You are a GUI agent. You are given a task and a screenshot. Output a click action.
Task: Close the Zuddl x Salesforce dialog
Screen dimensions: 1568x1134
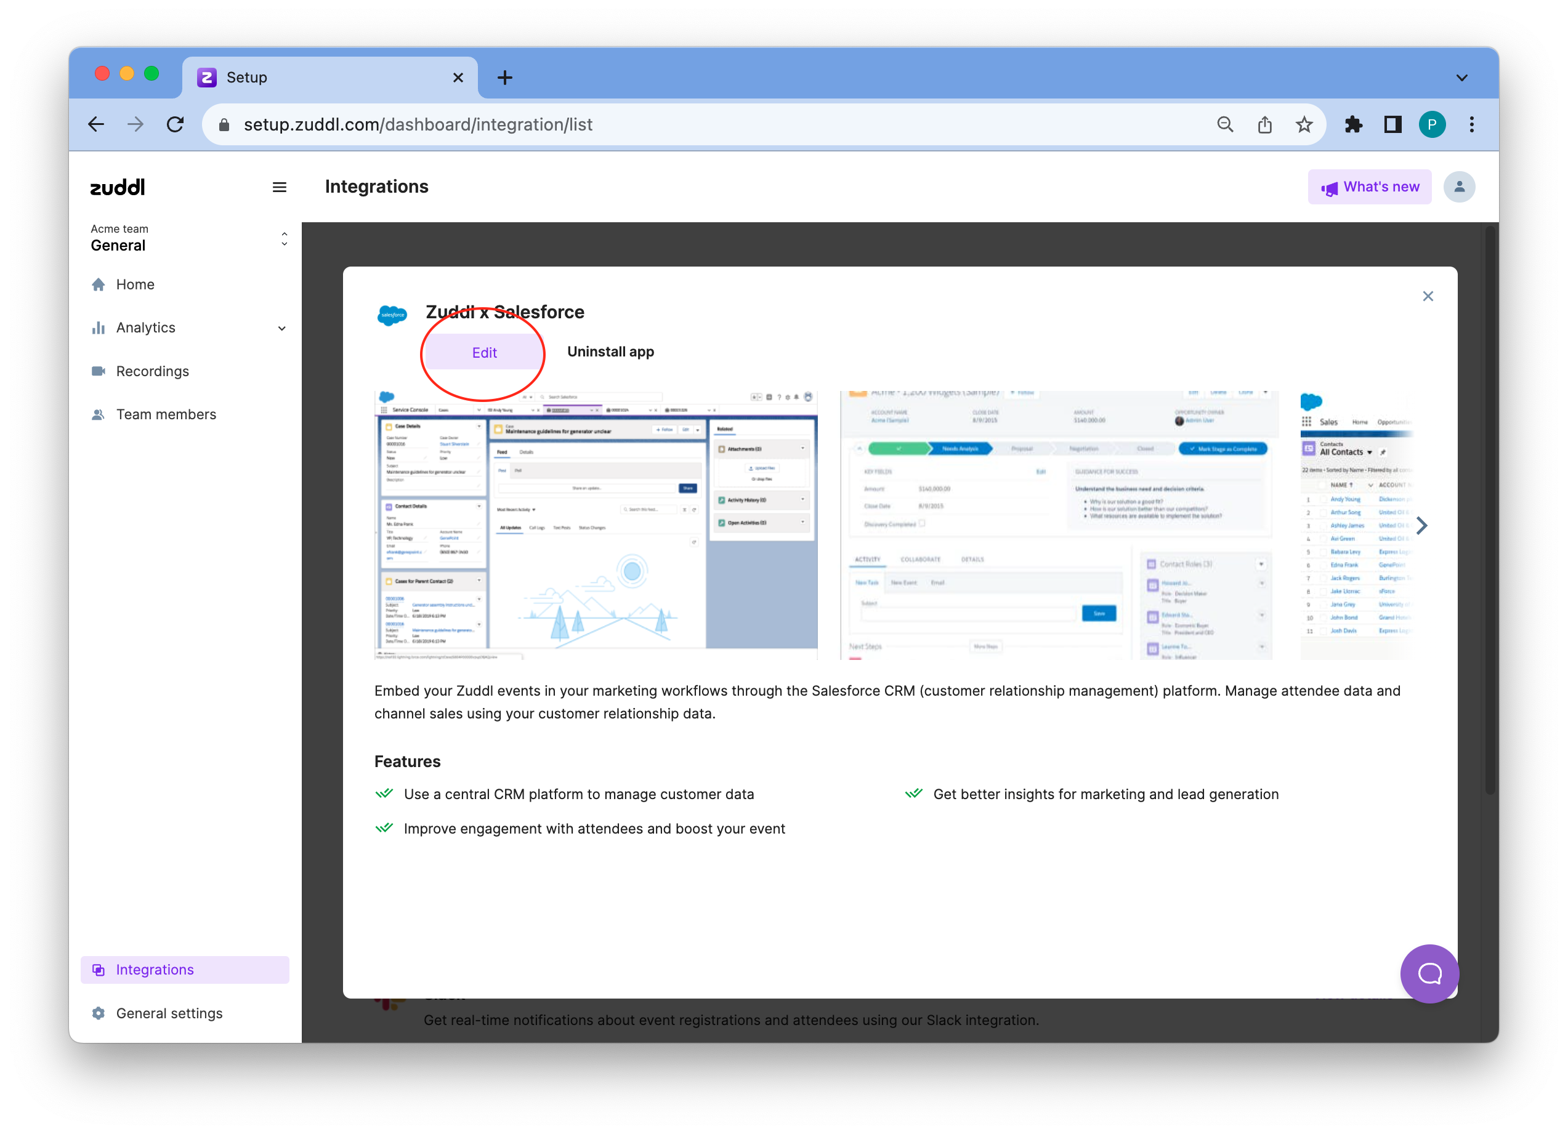pos(1428,297)
